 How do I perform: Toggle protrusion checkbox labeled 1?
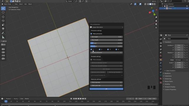91,49
